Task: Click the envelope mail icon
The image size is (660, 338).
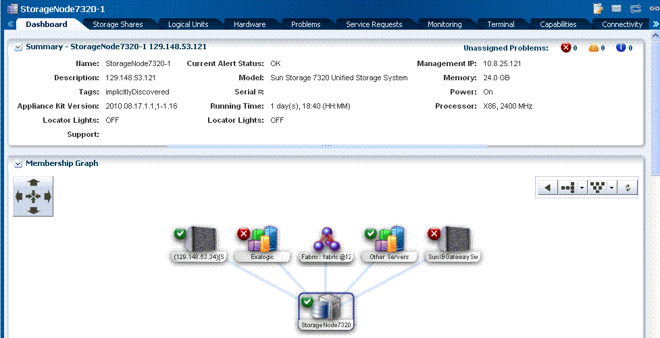Action: point(616,9)
